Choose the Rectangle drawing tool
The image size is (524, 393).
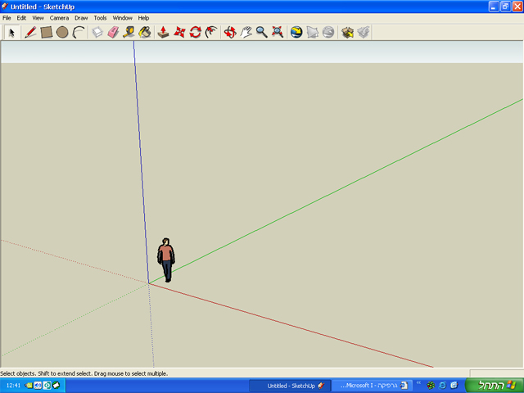click(x=47, y=33)
